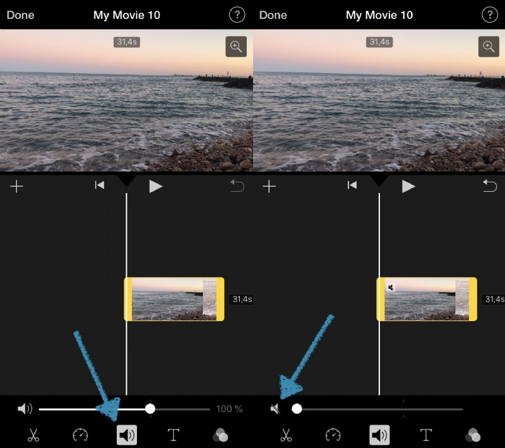Tap the magnifier to zoom the timeline
This screenshot has height=448, width=505.
(x=235, y=47)
